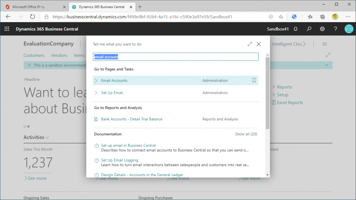Open the settings gear in Business Central
Screen dimensions: 356x200
322,29
